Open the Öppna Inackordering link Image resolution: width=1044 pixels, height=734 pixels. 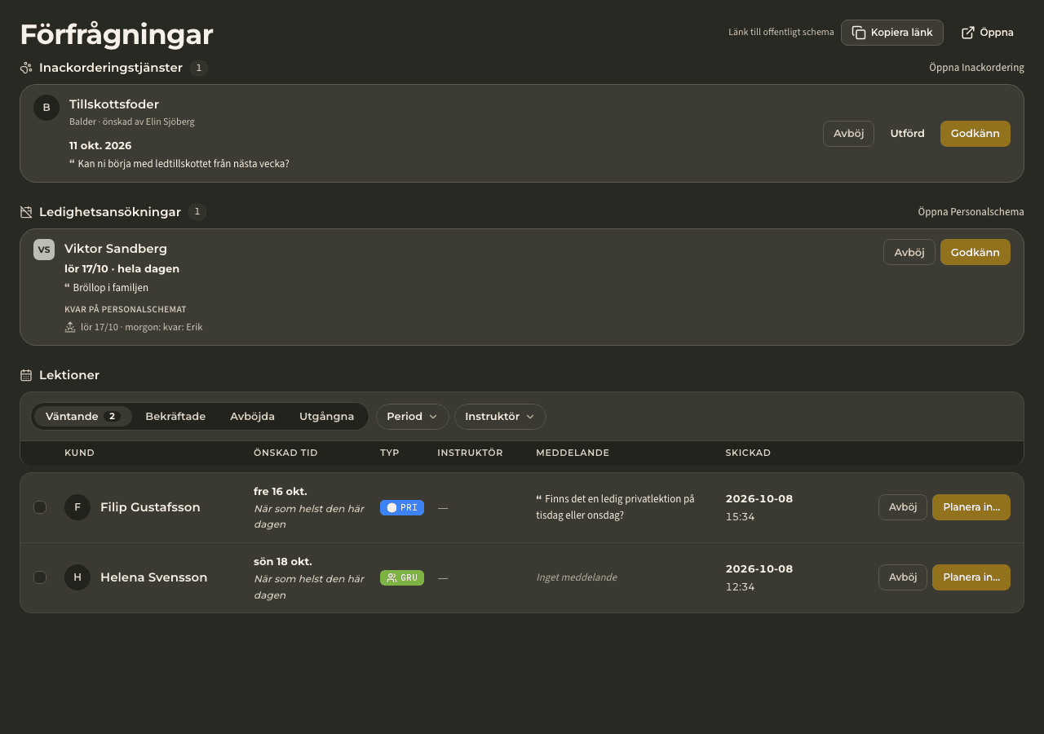click(976, 68)
